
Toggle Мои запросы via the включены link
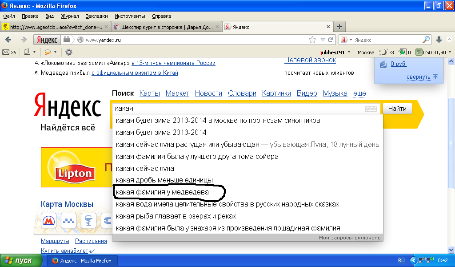pyautogui.click(x=368, y=238)
